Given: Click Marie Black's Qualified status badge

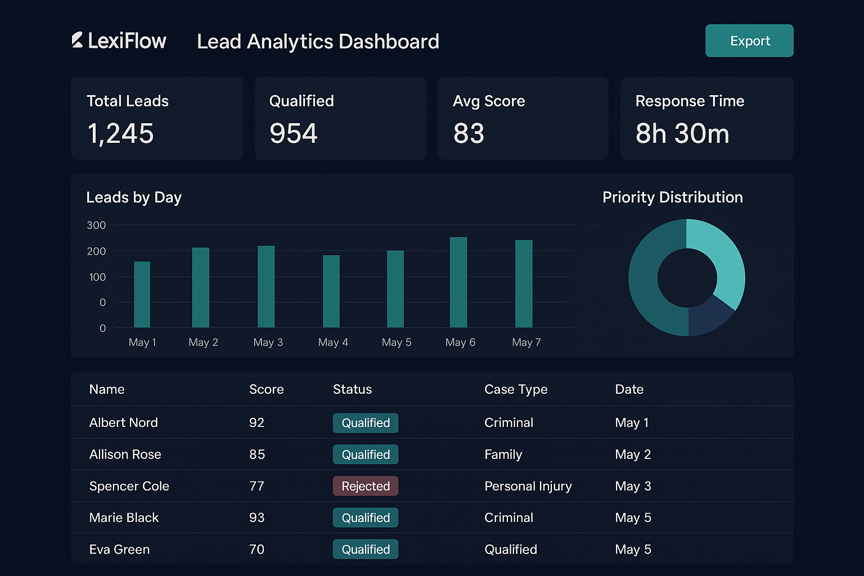Looking at the screenshot, I should (x=366, y=517).
